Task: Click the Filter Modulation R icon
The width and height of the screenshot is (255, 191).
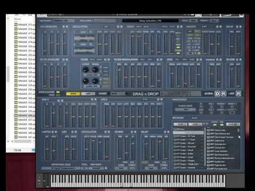Action: (161, 59)
